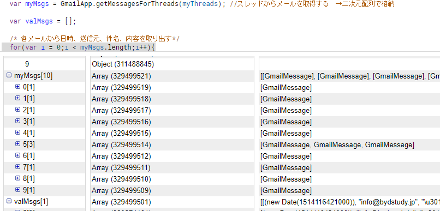This screenshot has width=440, height=211.
Task: Place cursor on var valMsgs = [] line
Action: point(43,21)
